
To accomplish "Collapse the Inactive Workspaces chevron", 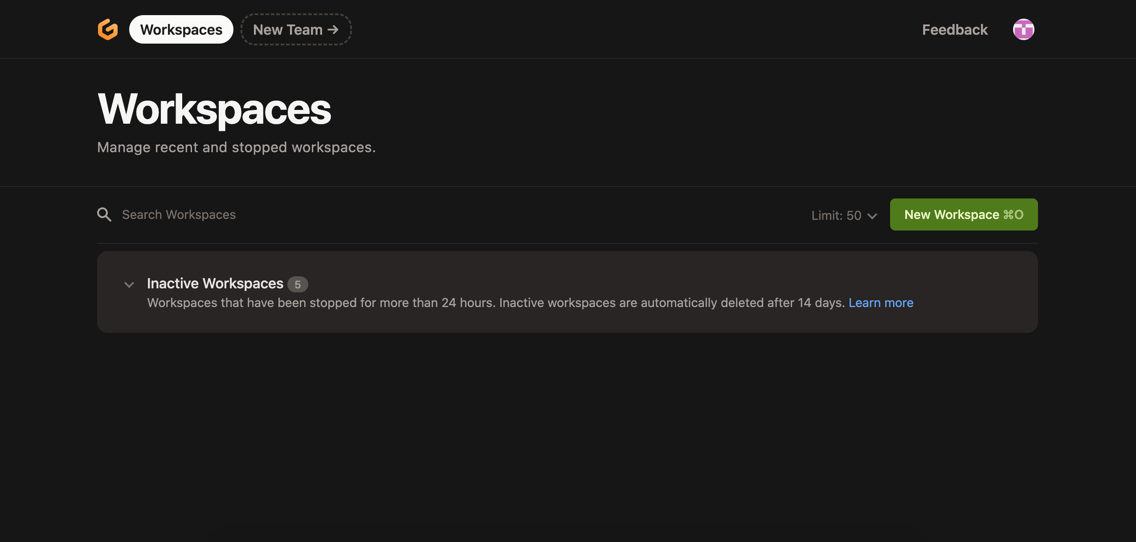I will [x=129, y=285].
